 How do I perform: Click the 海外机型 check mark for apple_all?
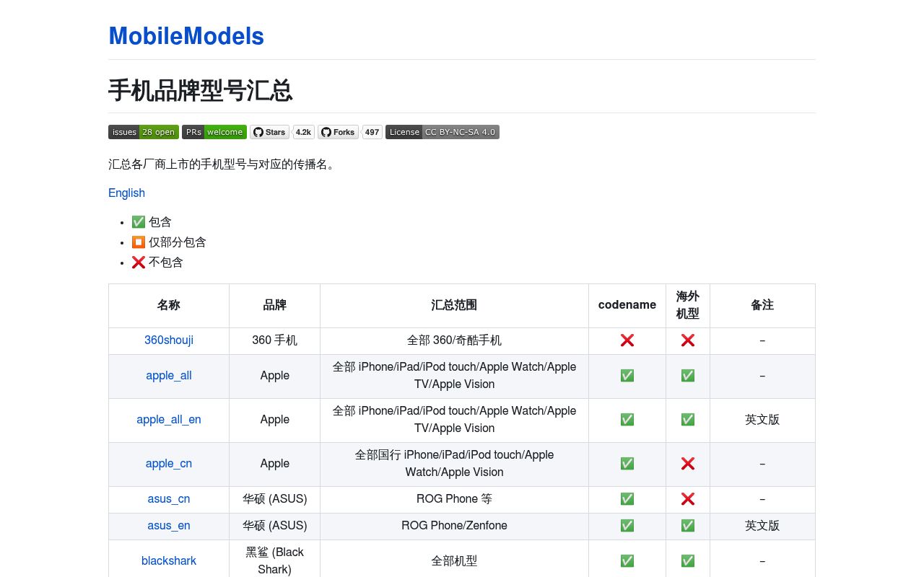[688, 375]
